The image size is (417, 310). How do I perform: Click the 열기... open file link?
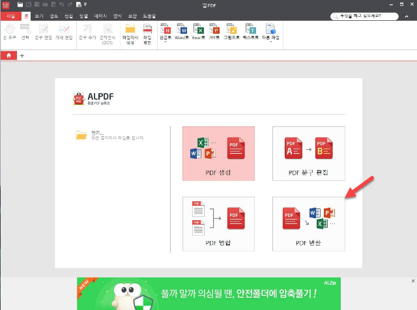(x=97, y=132)
